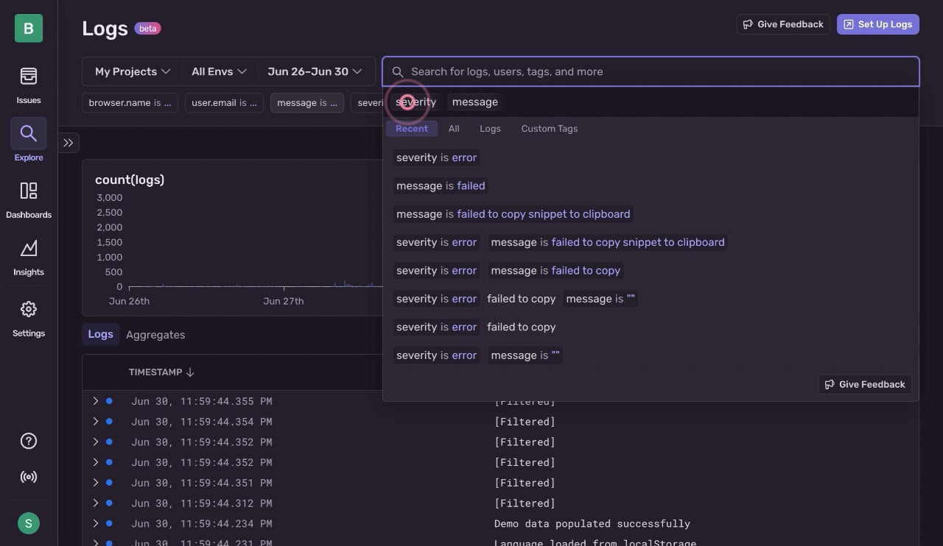
Task: Open the My Projects dropdown
Action: (133, 71)
